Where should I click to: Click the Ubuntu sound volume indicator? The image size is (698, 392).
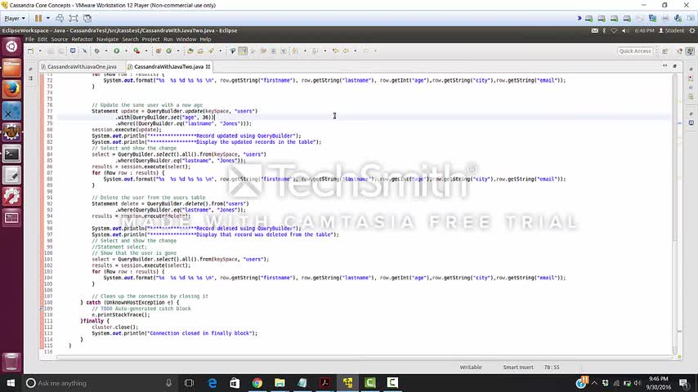coord(625,31)
